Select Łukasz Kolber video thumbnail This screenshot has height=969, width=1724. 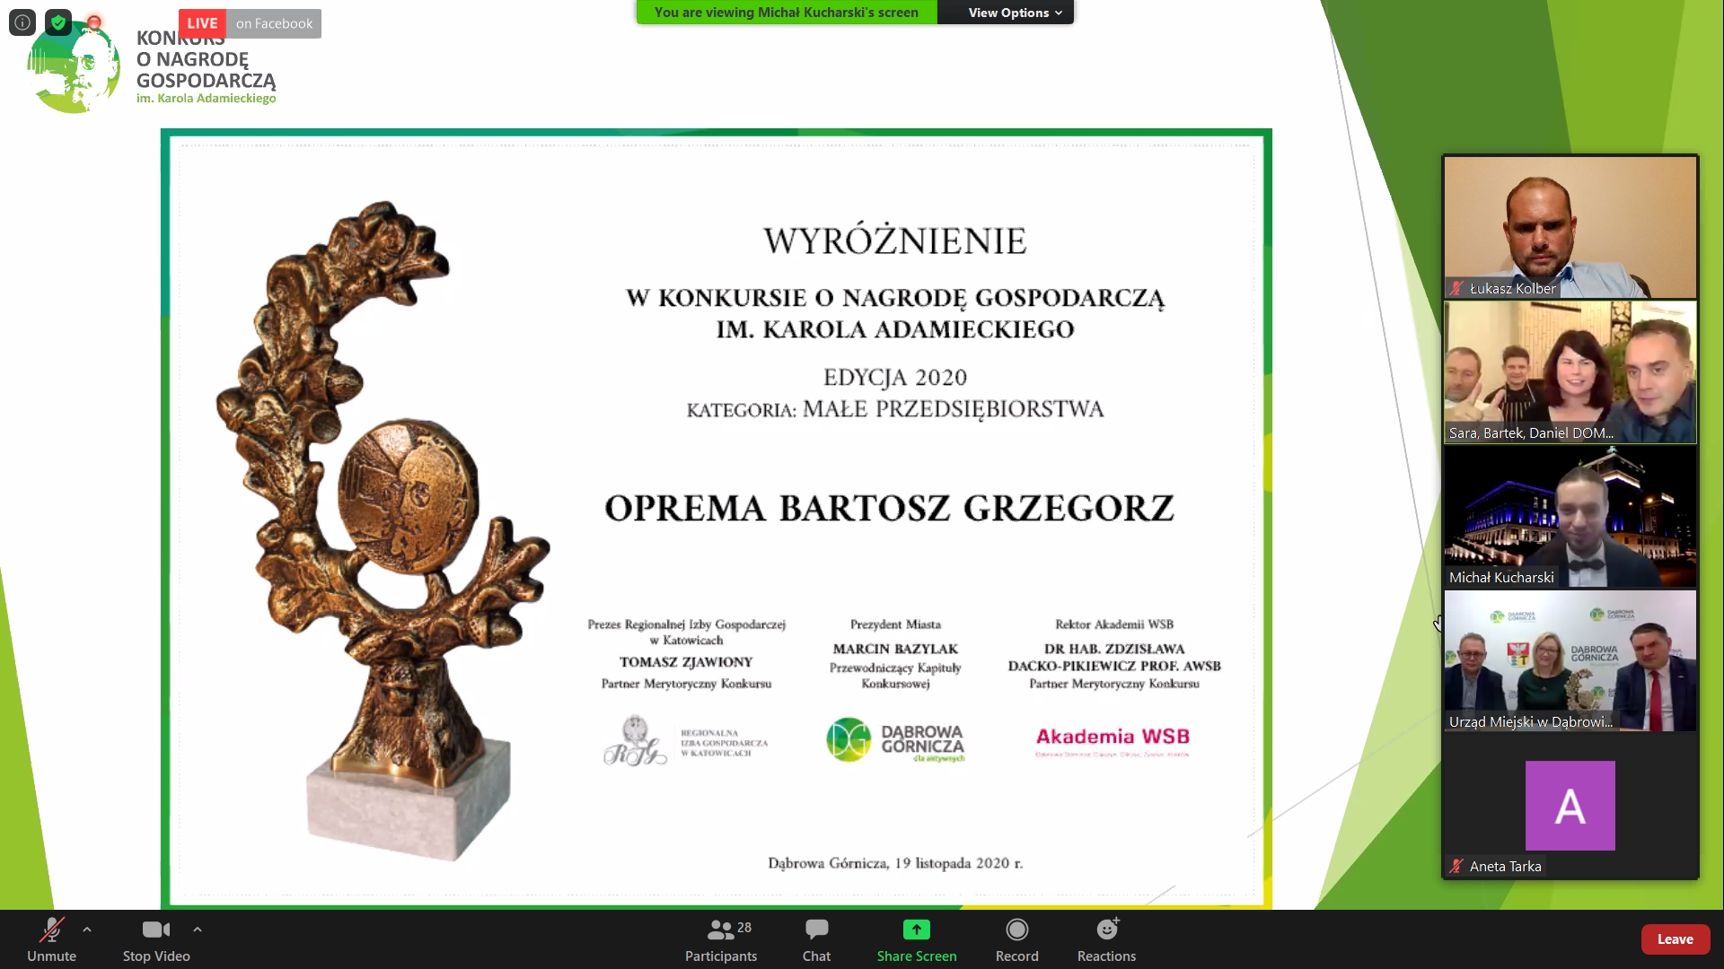pyautogui.click(x=1570, y=227)
